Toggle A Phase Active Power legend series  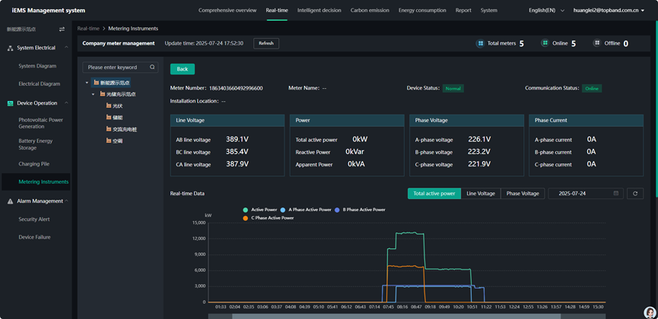pos(306,210)
